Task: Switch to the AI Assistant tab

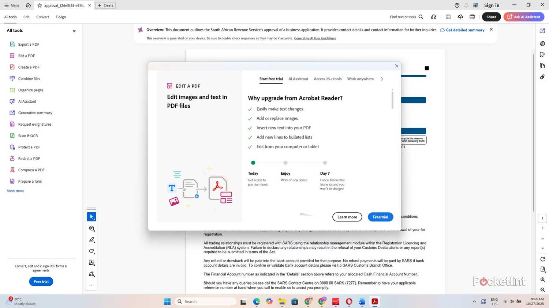Action: click(298, 79)
